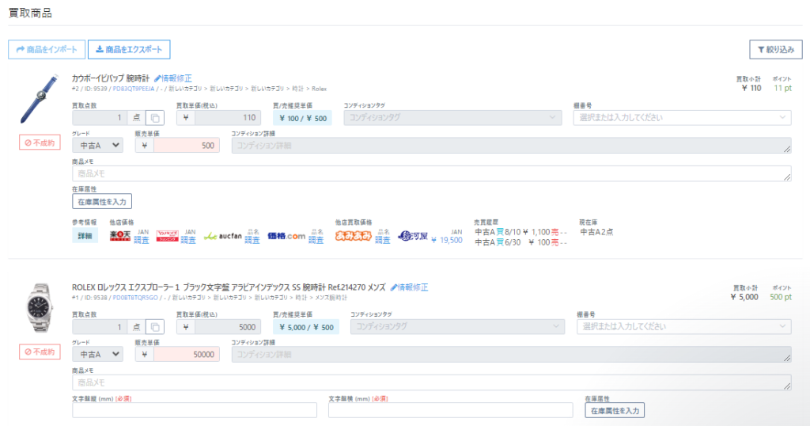This screenshot has height=426, width=810.
Task: Open grade 中古A dropdown for ROLEX item
Action: (x=97, y=355)
